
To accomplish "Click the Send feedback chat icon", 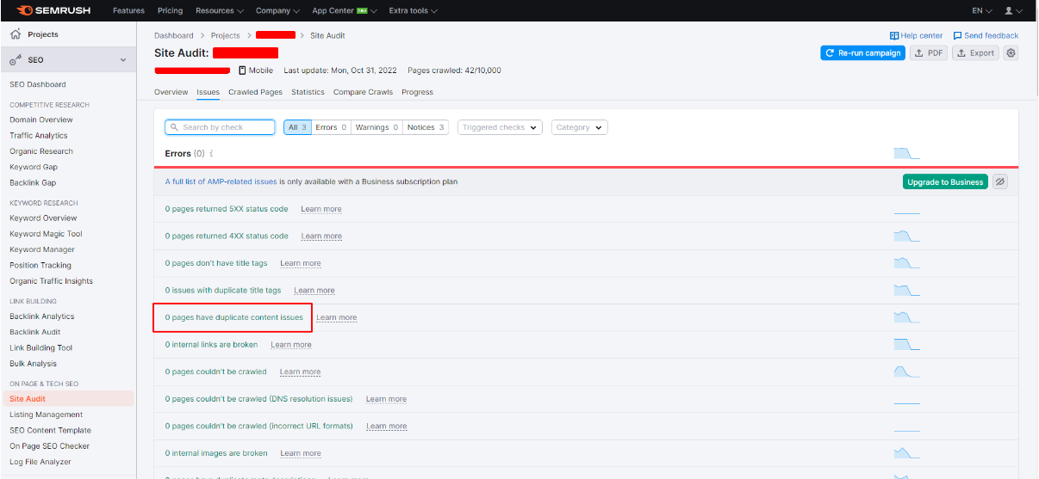I will click(957, 35).
